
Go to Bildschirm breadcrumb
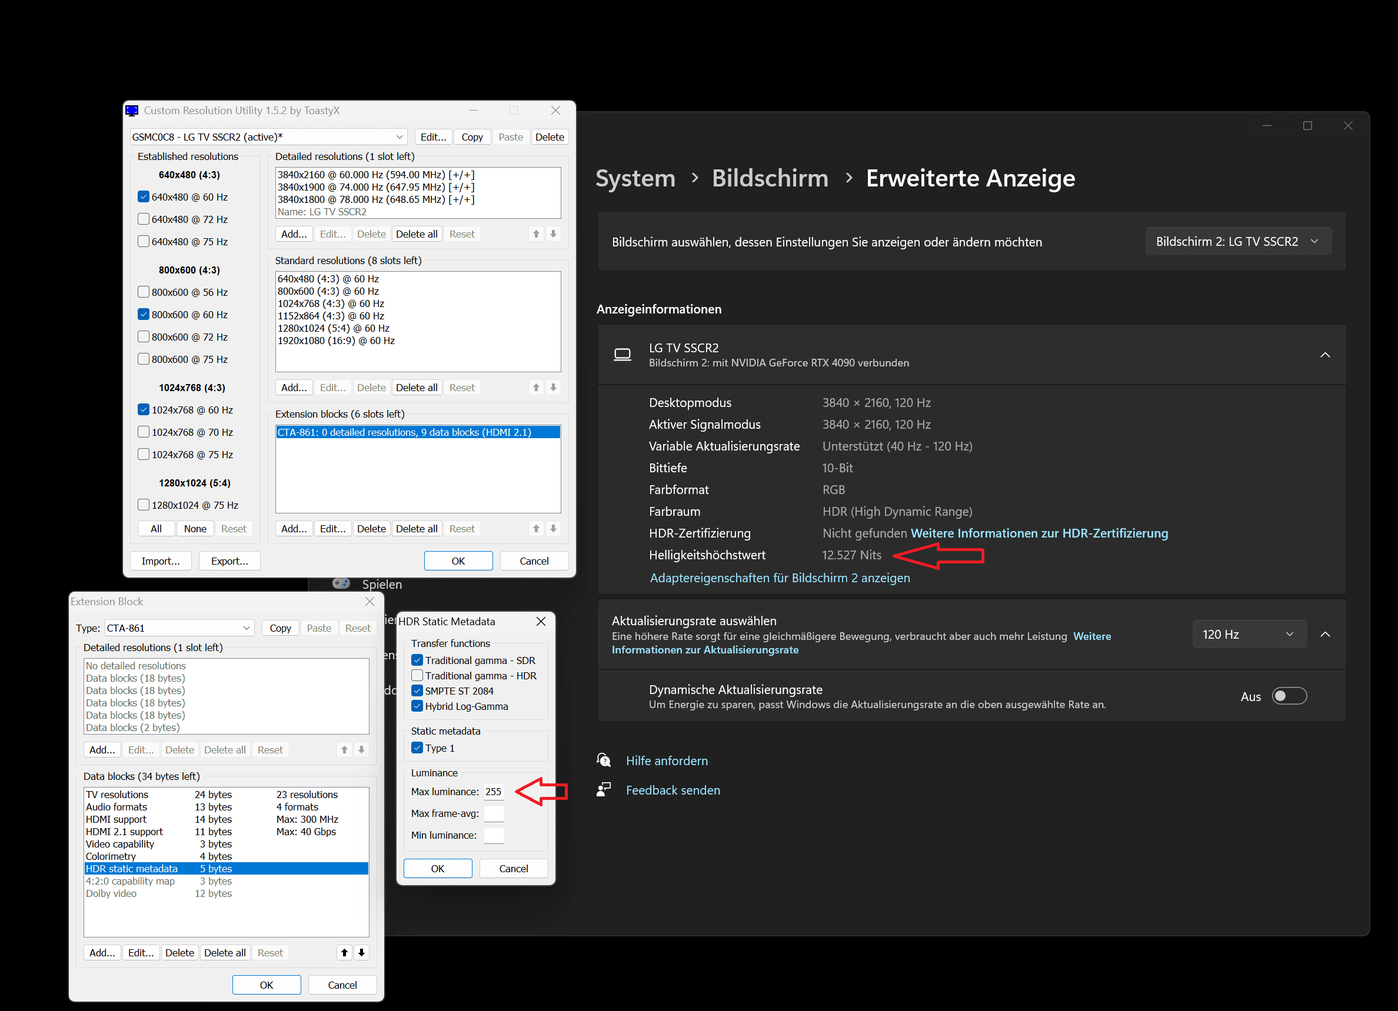[x=770, y=178]
